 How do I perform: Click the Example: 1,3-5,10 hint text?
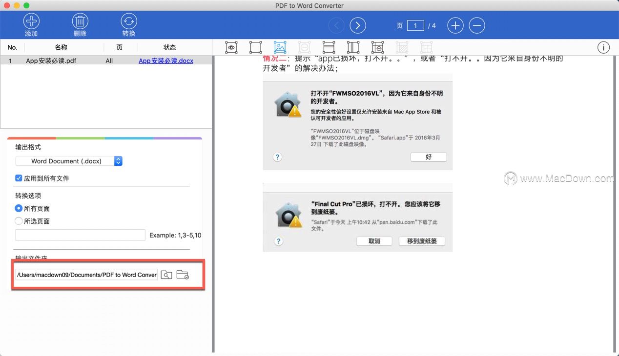click(x=175, y=235)
